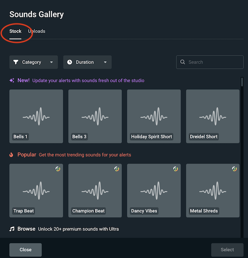Click the waveform icon on Bells 1
This screenshot has height=258, width=248.
click(x=36, y=117)
